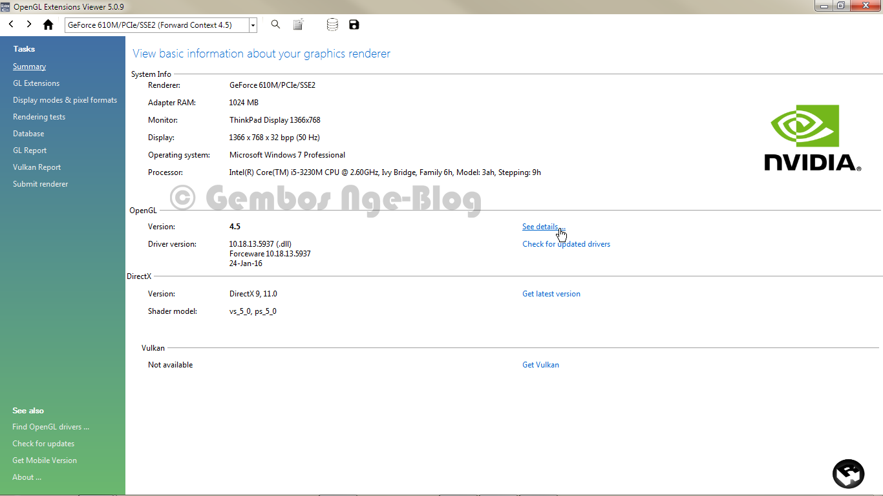Click the Adapter RAM: row label
The height and width of the screenshot is (496, 883).
pyautogui.click(x=171, y=103)
